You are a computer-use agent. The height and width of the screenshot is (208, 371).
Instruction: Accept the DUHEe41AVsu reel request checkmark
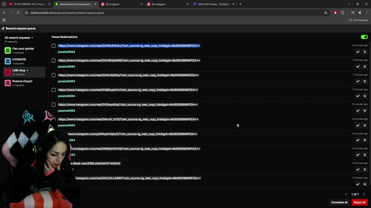pyautogui.click(x=358, y=52)
